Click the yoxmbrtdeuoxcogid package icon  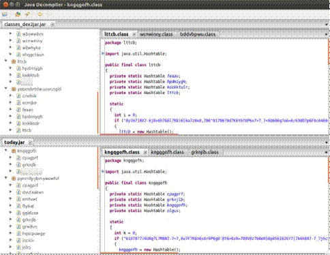pyautogui.click(x=14, y=89)
